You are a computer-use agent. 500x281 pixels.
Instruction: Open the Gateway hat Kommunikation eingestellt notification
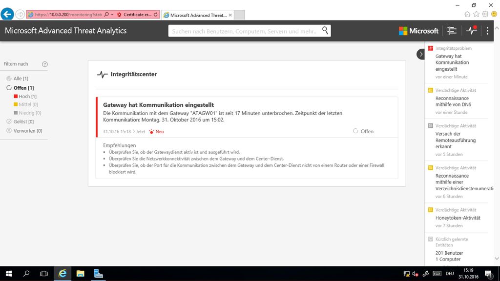point(452,62)
